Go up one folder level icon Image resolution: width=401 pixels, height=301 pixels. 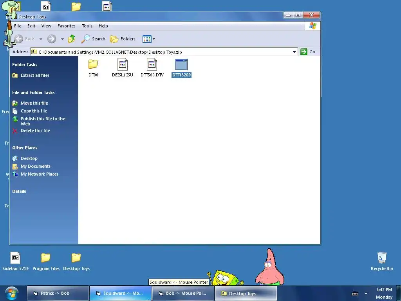[72, 39]
